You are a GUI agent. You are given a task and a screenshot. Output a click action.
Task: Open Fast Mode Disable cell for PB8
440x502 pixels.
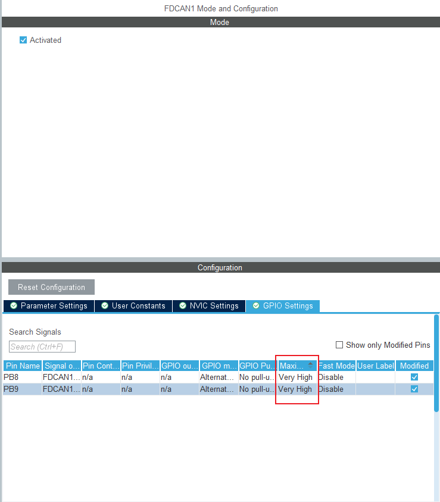point(336,377)
